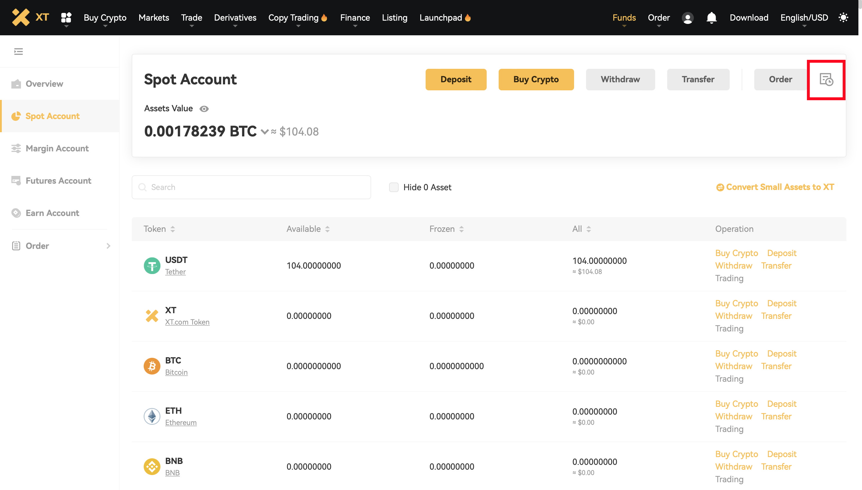Click Convert Small Assets to XT

[x=775, y=187]
